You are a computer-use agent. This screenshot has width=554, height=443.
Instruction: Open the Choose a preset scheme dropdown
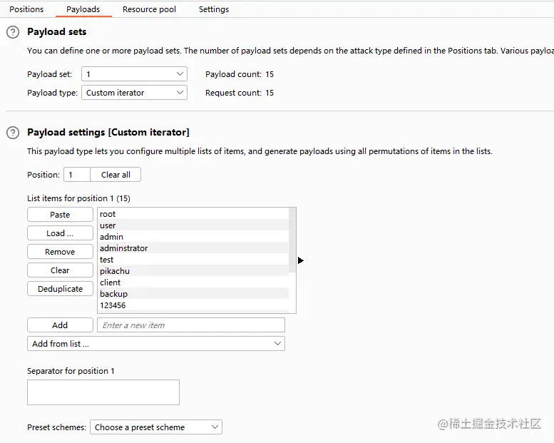tap(155, 427)
